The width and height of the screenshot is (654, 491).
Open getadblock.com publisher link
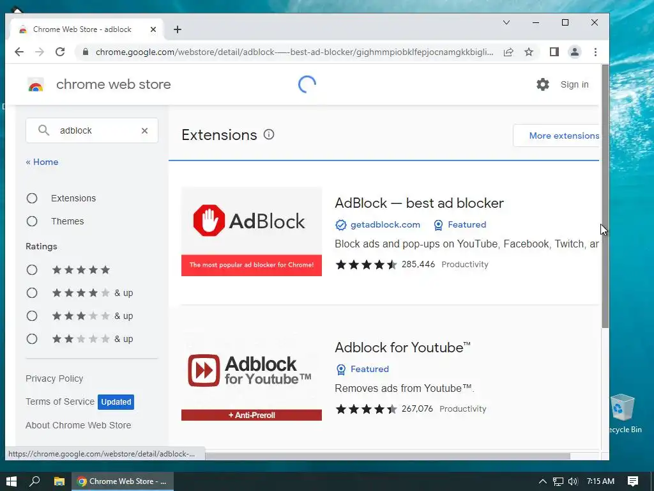click(x=385, y=224)
